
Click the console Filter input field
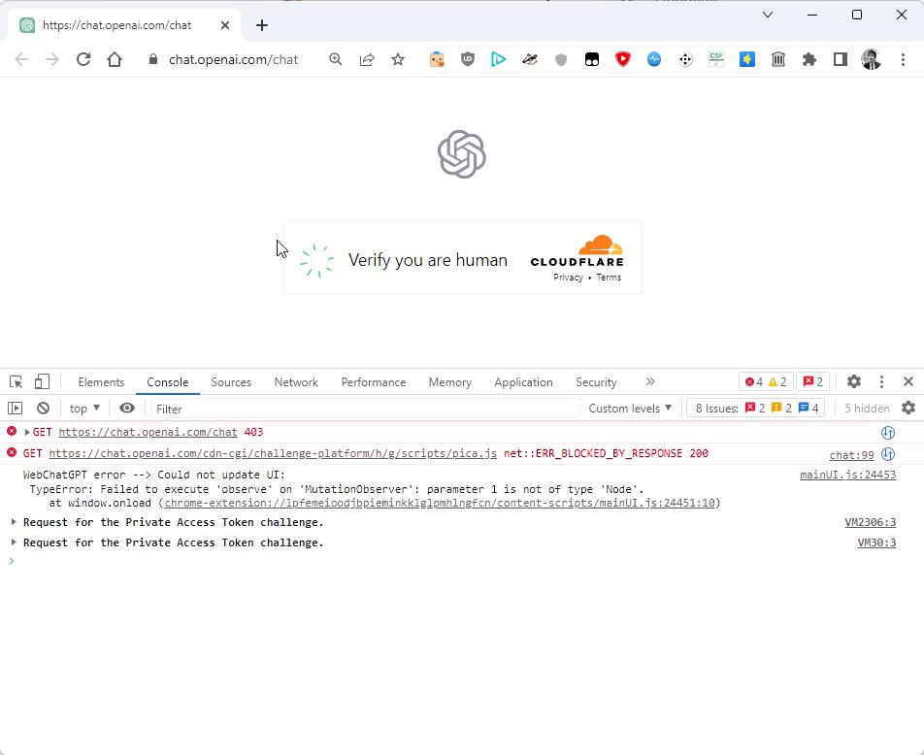tap(365, 409)
